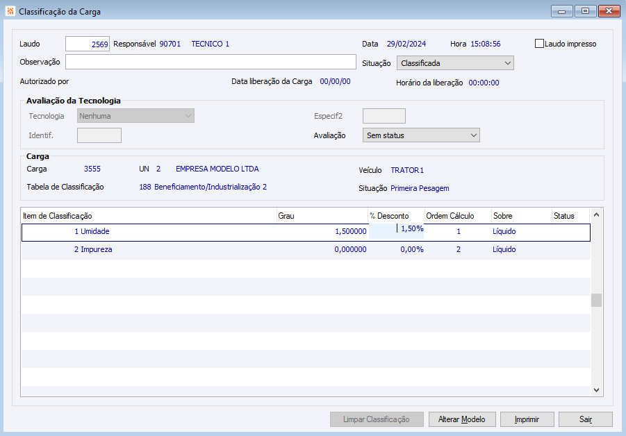Viewport: 626px width, 436px height.
Task: Select the Umidade row in classification table
Action: (x=306, y=232)
